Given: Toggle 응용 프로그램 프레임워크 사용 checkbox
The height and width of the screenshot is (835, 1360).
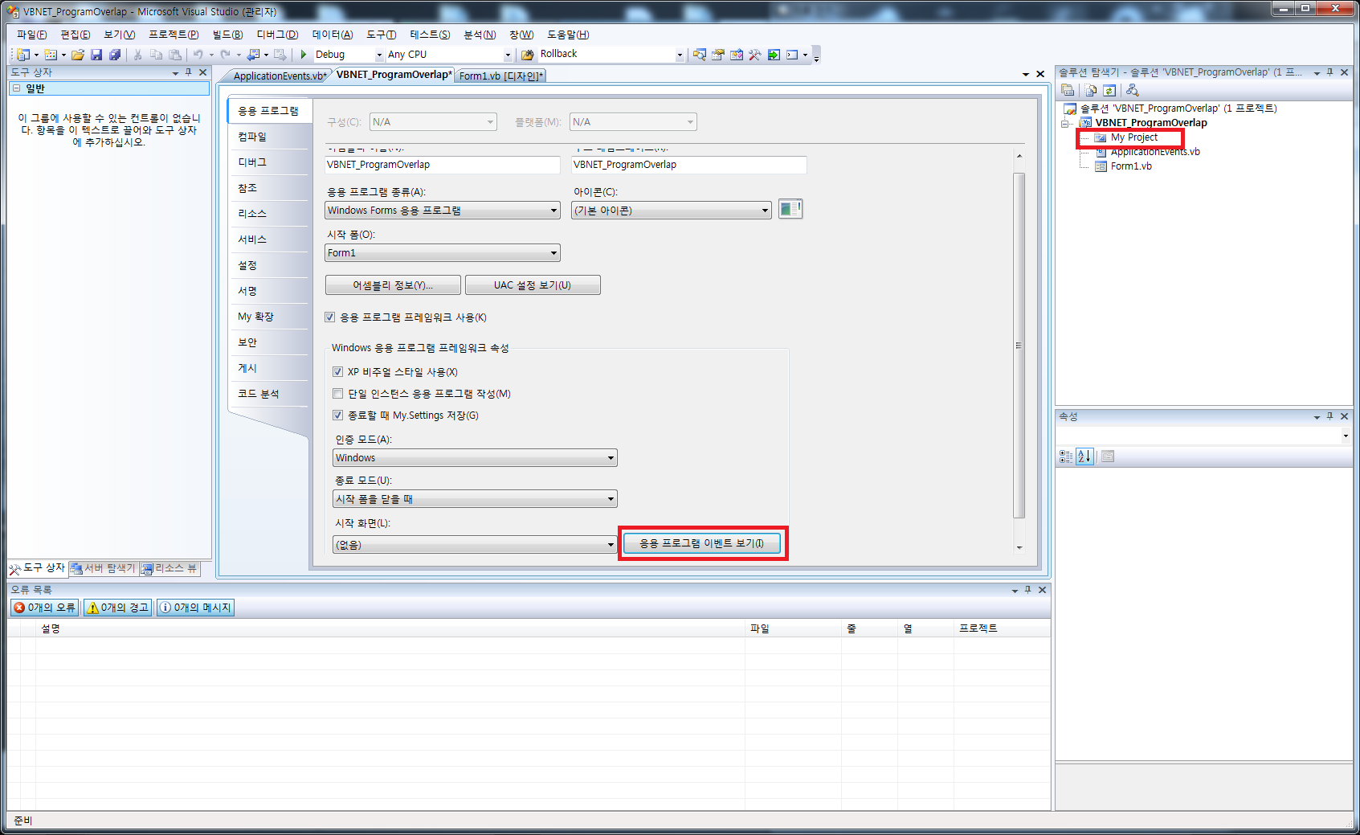Looking at the screenshot, I should point(330,317).
